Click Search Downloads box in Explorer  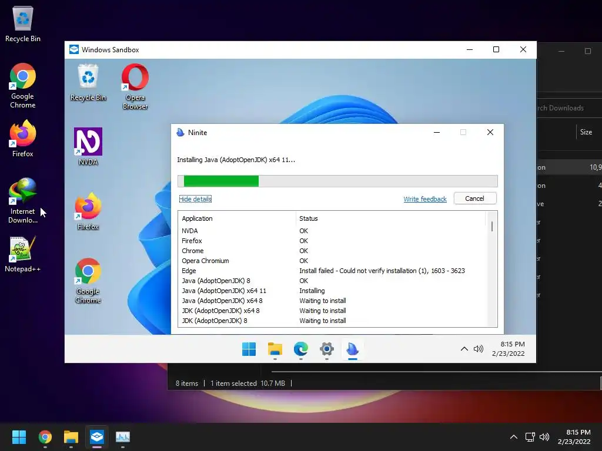click(x=569, y=108)
